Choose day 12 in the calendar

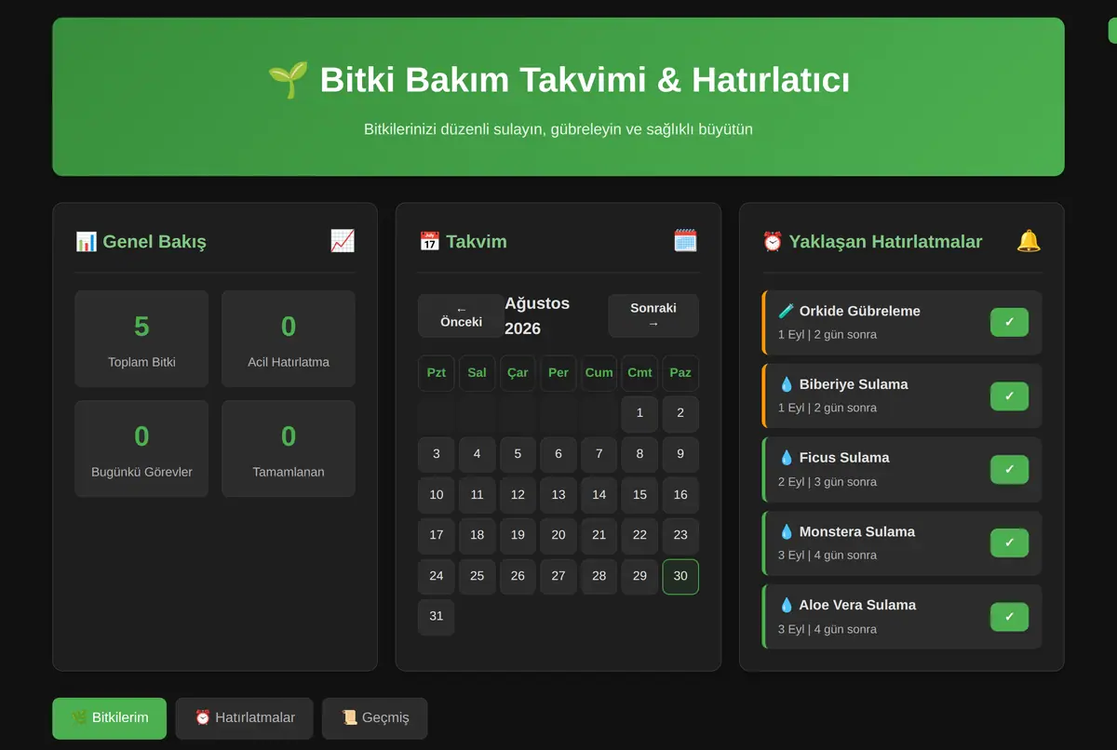[518, 495]
